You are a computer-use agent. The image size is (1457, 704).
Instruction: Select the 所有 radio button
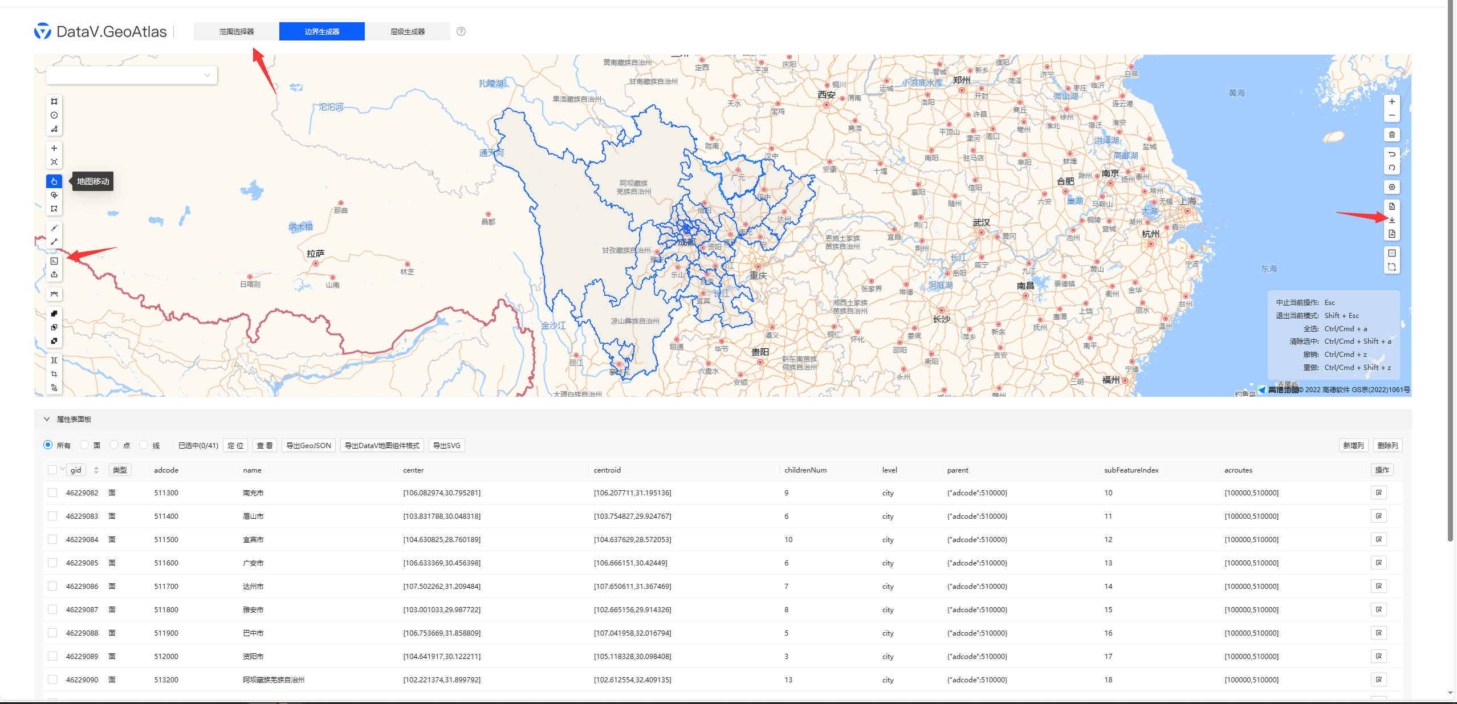point(48,445)
